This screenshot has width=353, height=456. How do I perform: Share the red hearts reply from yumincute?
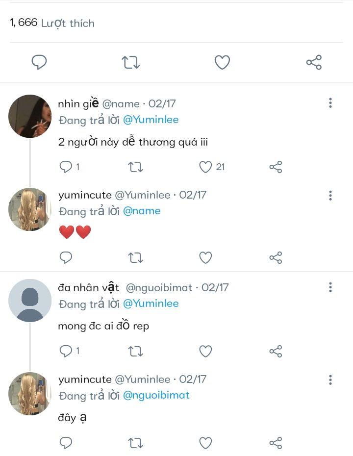[276, 257]
